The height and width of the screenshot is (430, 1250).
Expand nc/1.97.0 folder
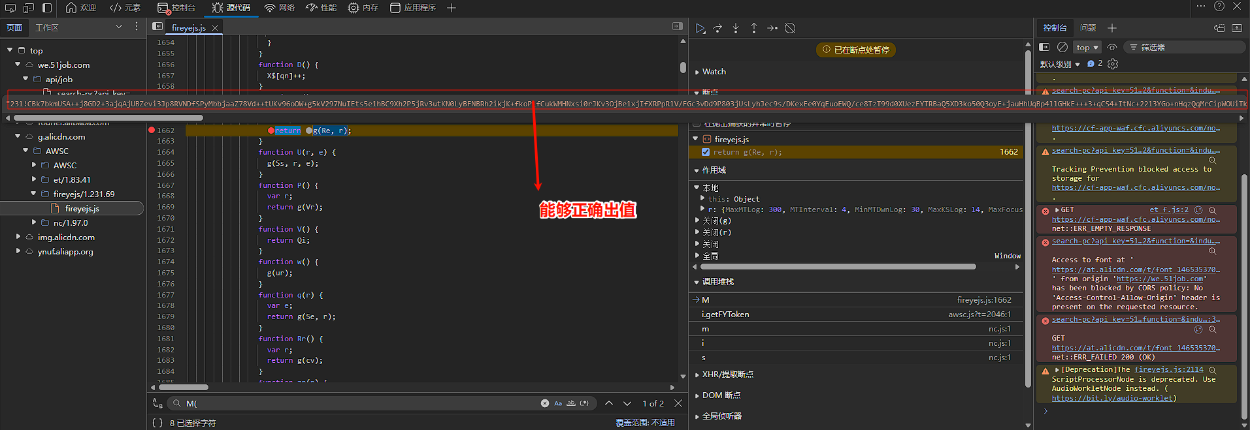(34, 223)
